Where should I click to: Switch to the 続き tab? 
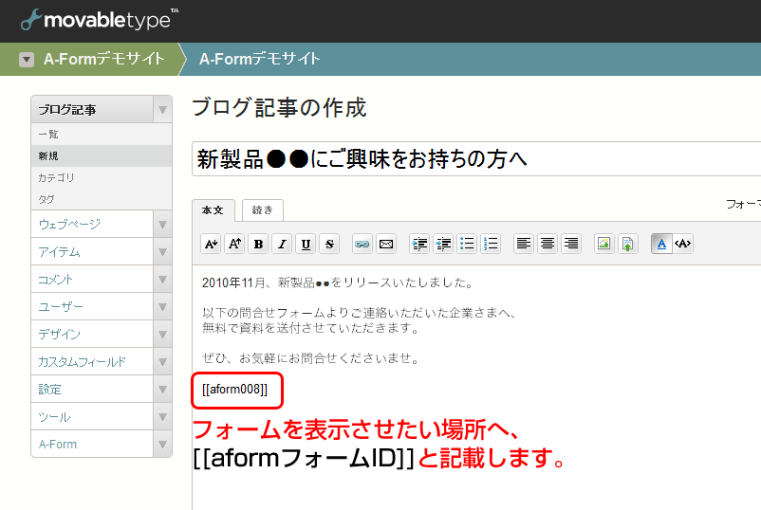click(x=263, y=210)
